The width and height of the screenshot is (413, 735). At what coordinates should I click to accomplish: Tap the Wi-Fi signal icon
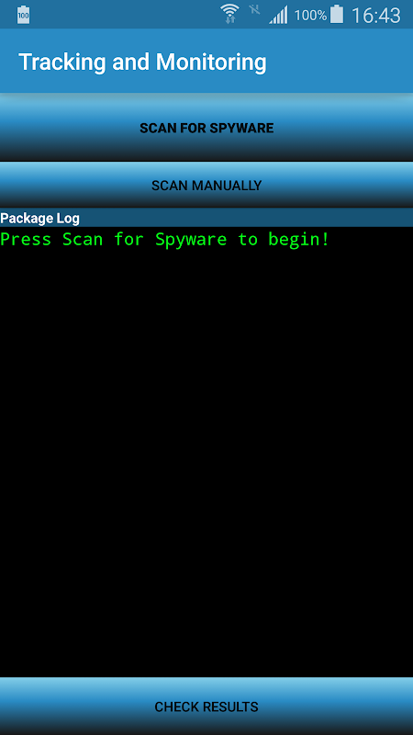230,14
